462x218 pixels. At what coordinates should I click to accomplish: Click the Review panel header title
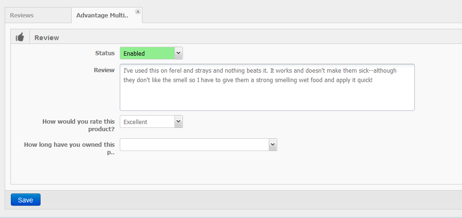[x=47, y=38]
